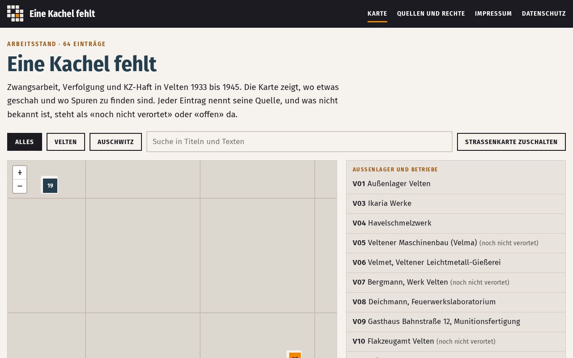Open entry V06 Velmet Leichtmetall-Gießerei
This screenshot has height=358, width=573.
pyautogui.click(x=456, y=263)
